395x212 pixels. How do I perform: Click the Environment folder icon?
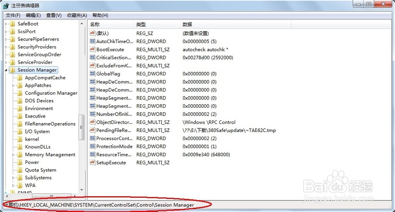20,109
